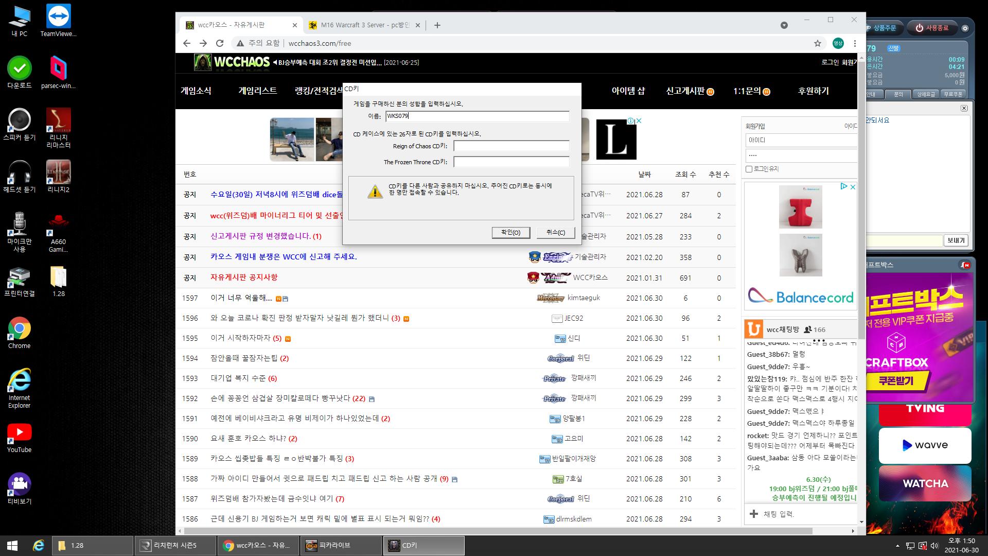Click Chrome forward arrow
The image size is (988, 556).
tap(203, 43)
